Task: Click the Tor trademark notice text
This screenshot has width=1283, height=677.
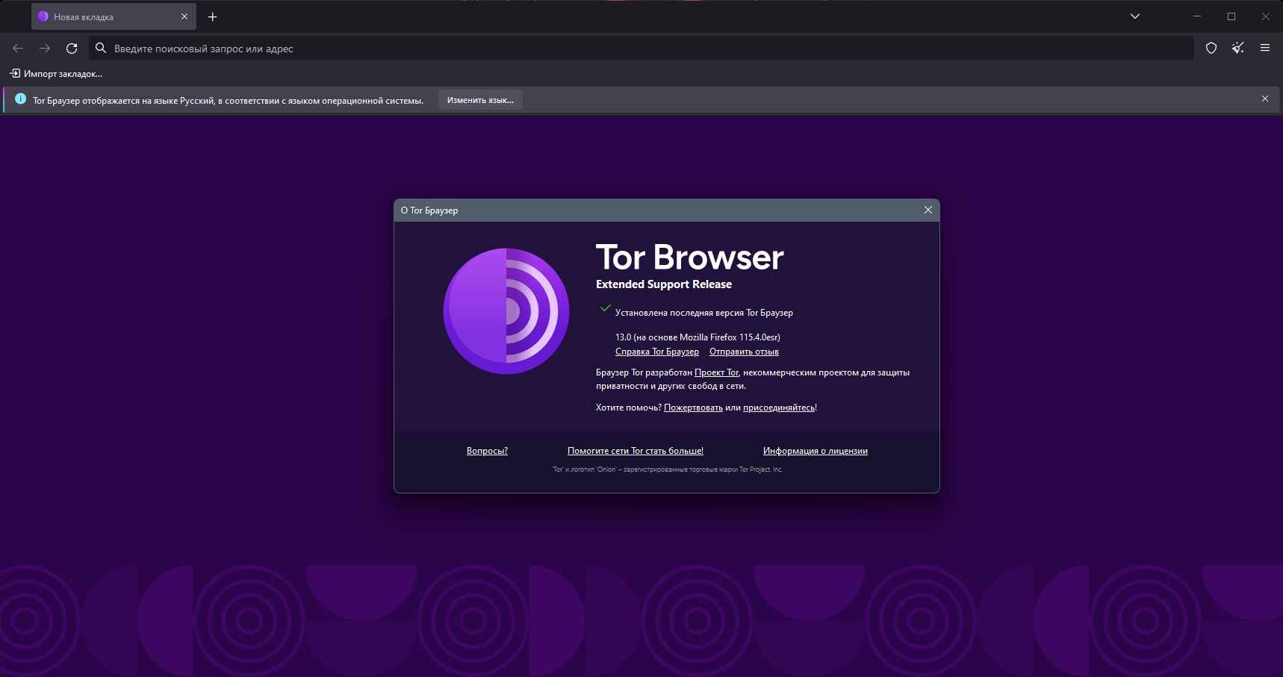Action: 667,469
